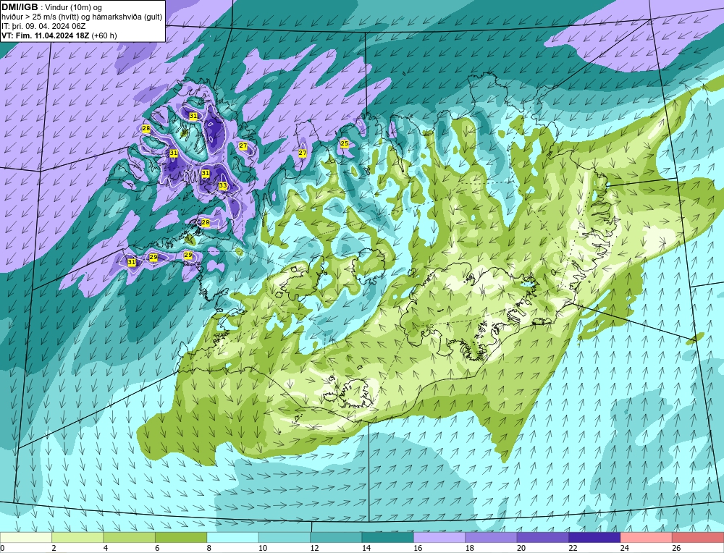Pick the 14–16 m/s dark teal legend swatch
724x553 pixels.
pyautogui.click(x=388, y=537)
